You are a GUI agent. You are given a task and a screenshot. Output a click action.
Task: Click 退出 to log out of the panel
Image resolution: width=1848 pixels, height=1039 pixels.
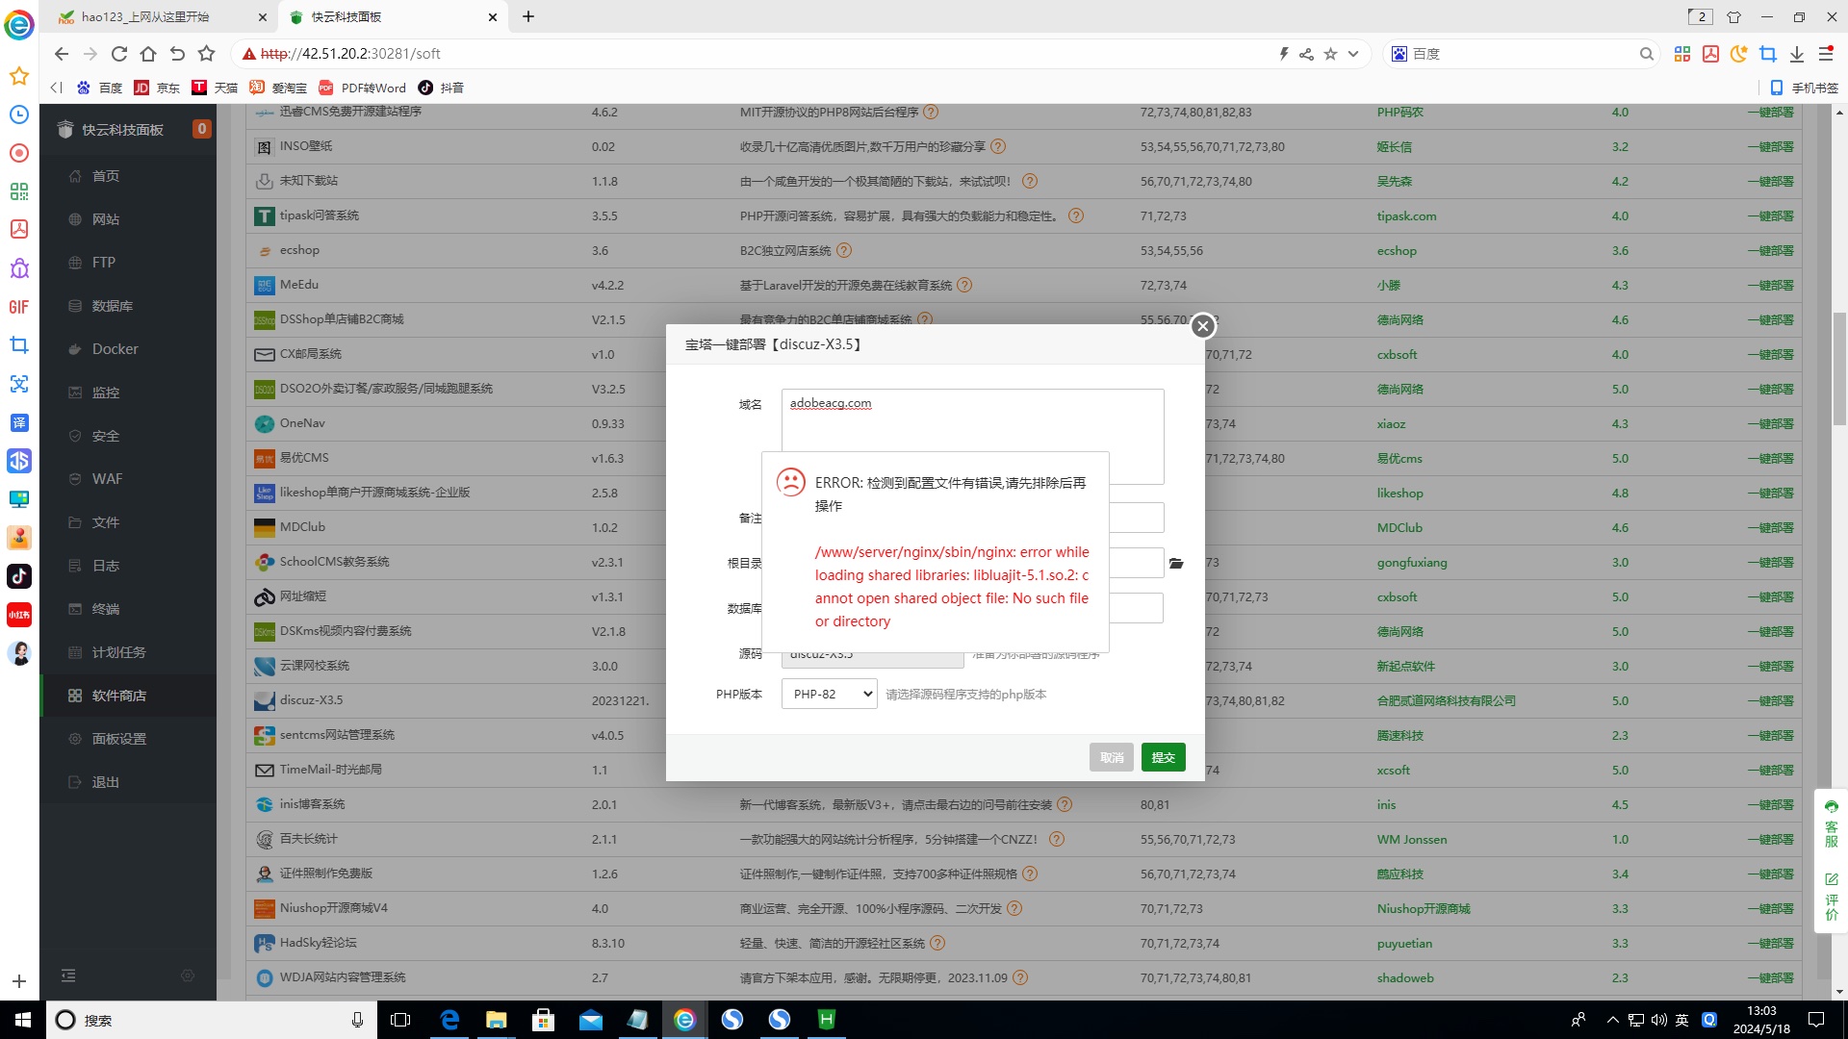(x=106, y=782)
